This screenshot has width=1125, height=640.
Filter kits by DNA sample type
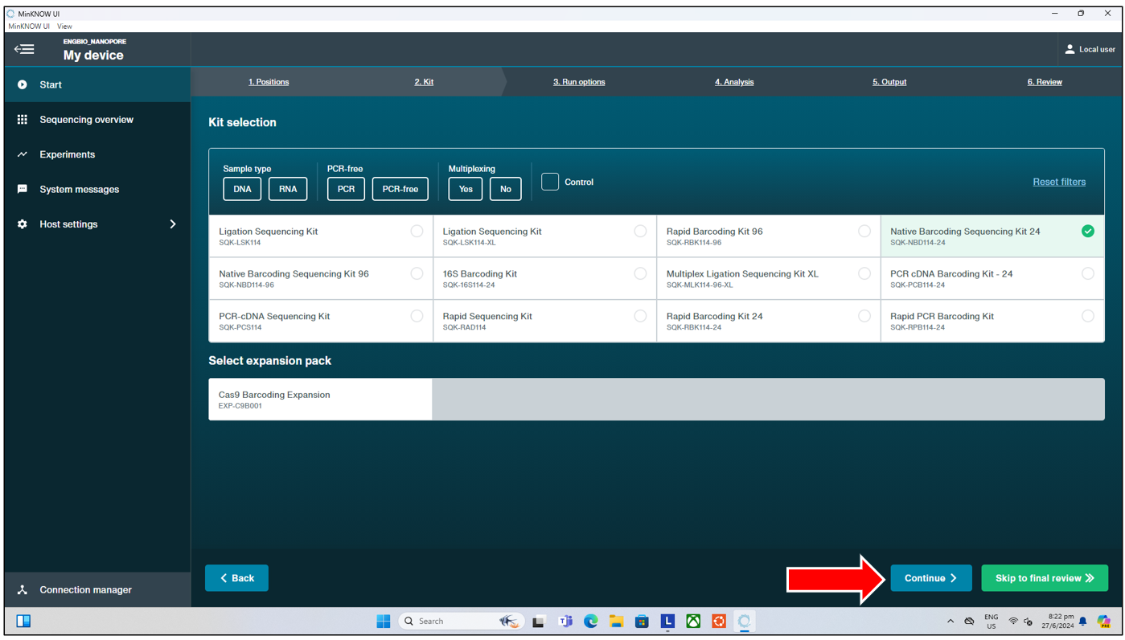242,189
